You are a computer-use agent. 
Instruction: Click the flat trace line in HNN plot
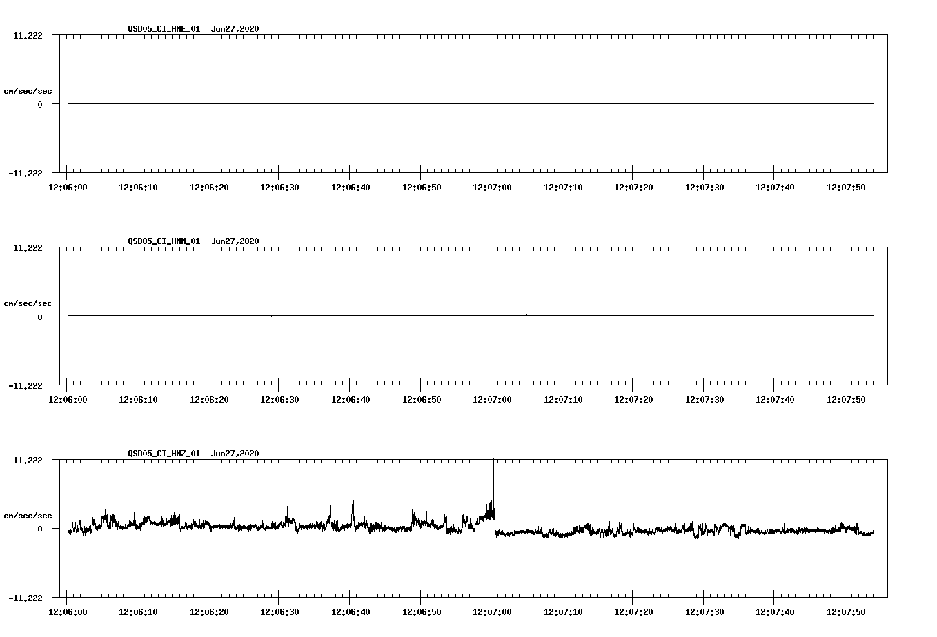(471, 316)
